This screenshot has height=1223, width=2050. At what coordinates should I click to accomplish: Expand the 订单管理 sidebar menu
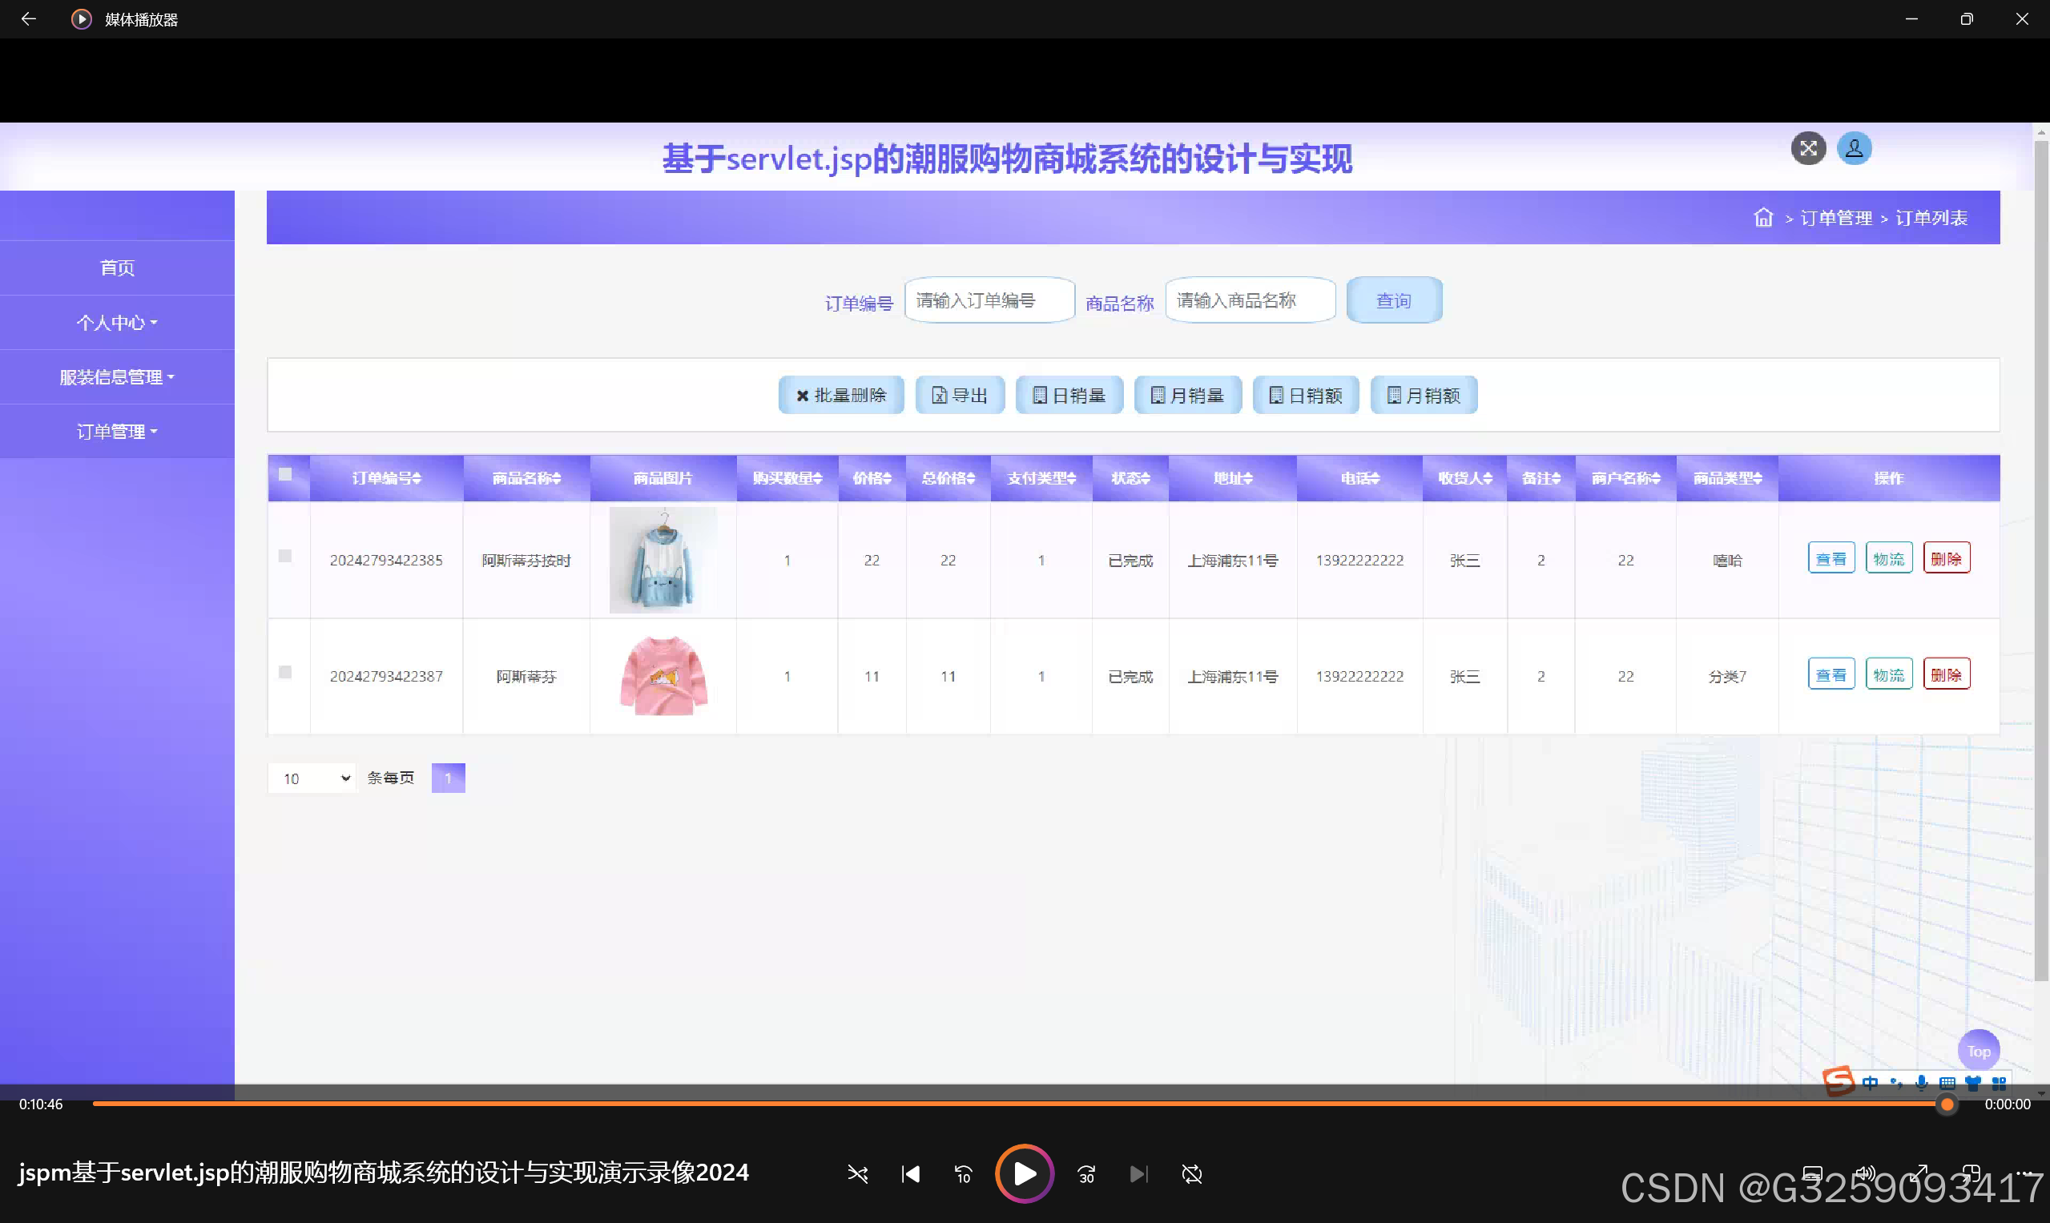[117, 431]
